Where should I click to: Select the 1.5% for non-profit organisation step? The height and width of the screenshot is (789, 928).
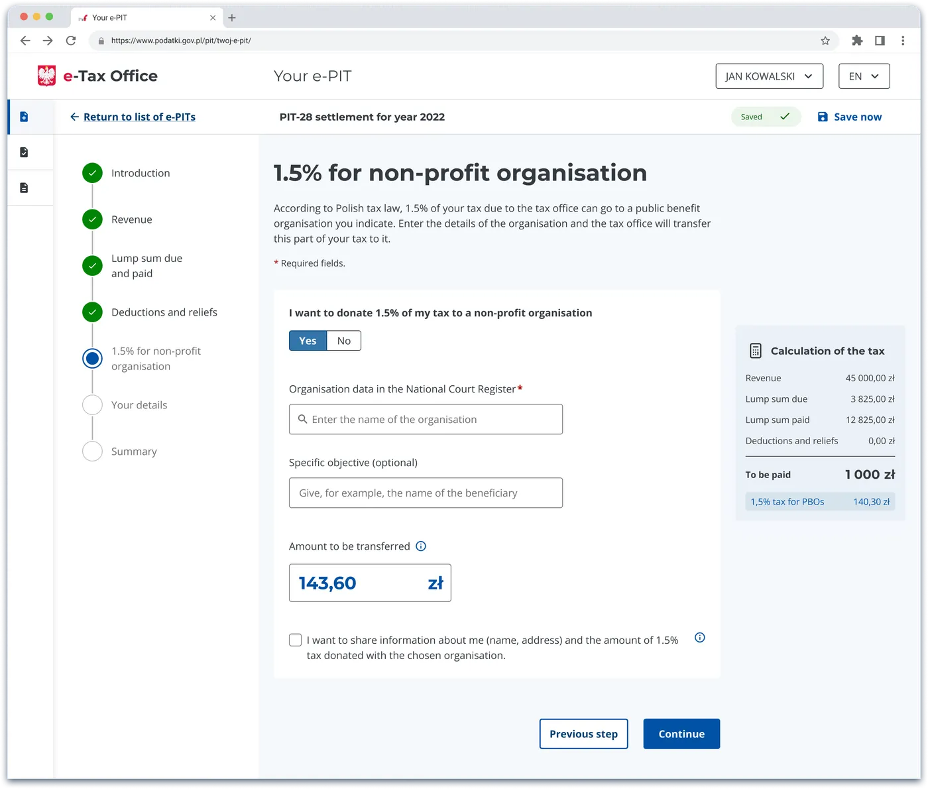click(156, 359)
